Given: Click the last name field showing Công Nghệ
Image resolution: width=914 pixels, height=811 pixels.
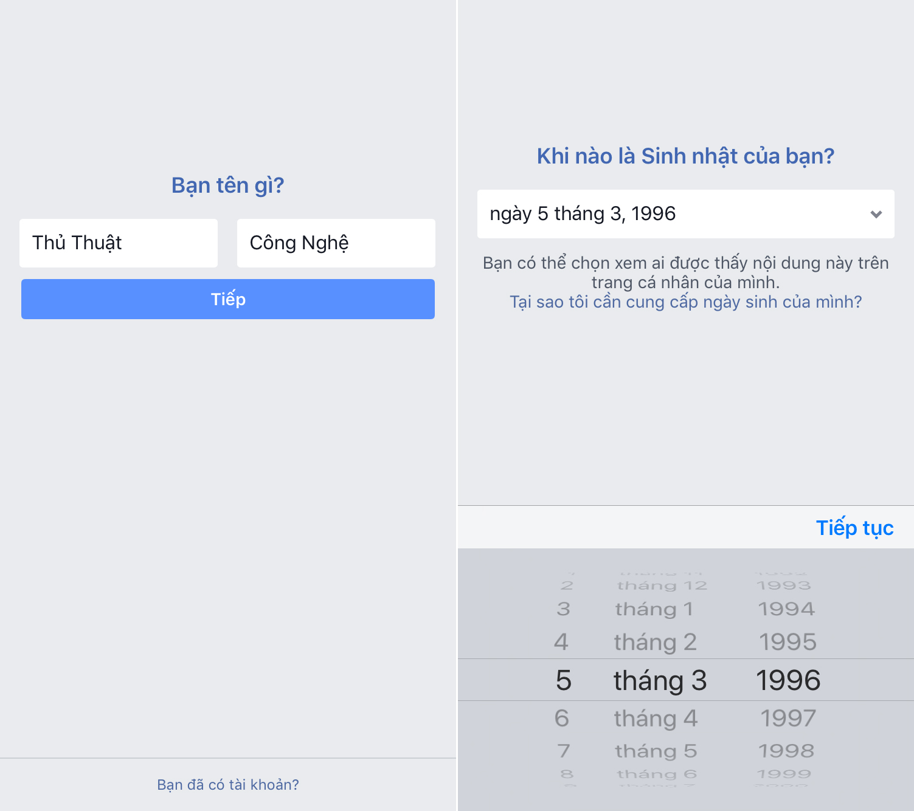Looking at the screenshot, I should point(335,243).
